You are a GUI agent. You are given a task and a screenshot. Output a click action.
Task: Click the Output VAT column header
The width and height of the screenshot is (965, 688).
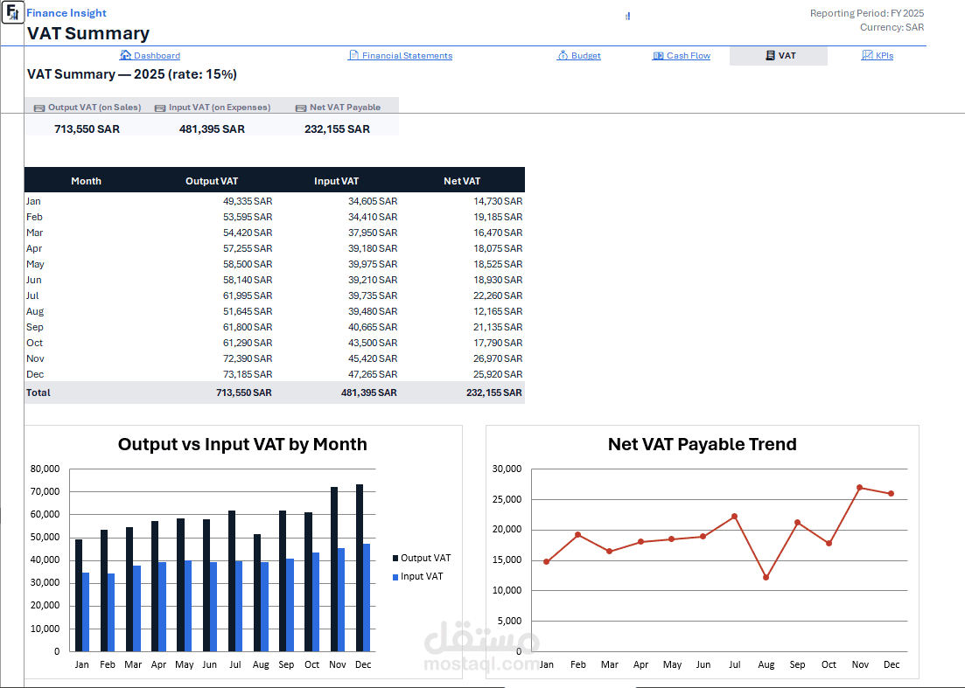click(212, 181)
